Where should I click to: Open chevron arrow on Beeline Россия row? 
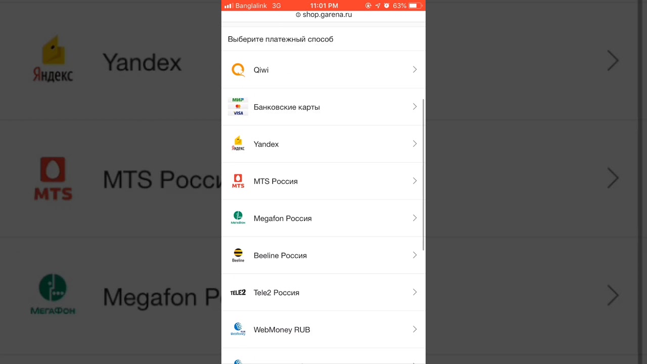coord(414,255)
